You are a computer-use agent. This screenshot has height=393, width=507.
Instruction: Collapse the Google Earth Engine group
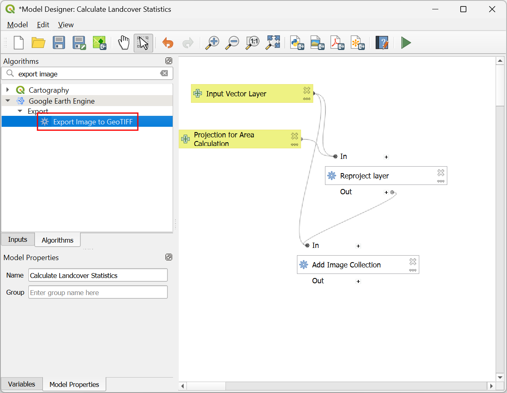click(8, 101)
